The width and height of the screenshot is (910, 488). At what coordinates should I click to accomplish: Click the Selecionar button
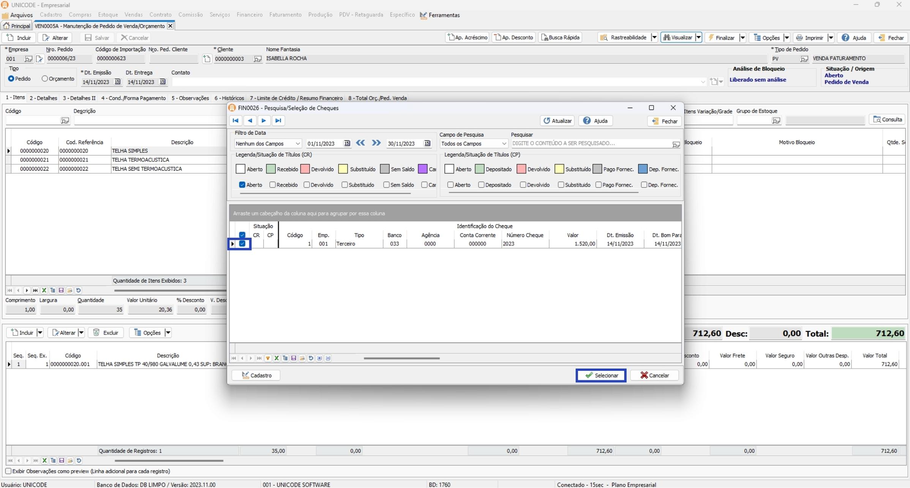[601, 375]
